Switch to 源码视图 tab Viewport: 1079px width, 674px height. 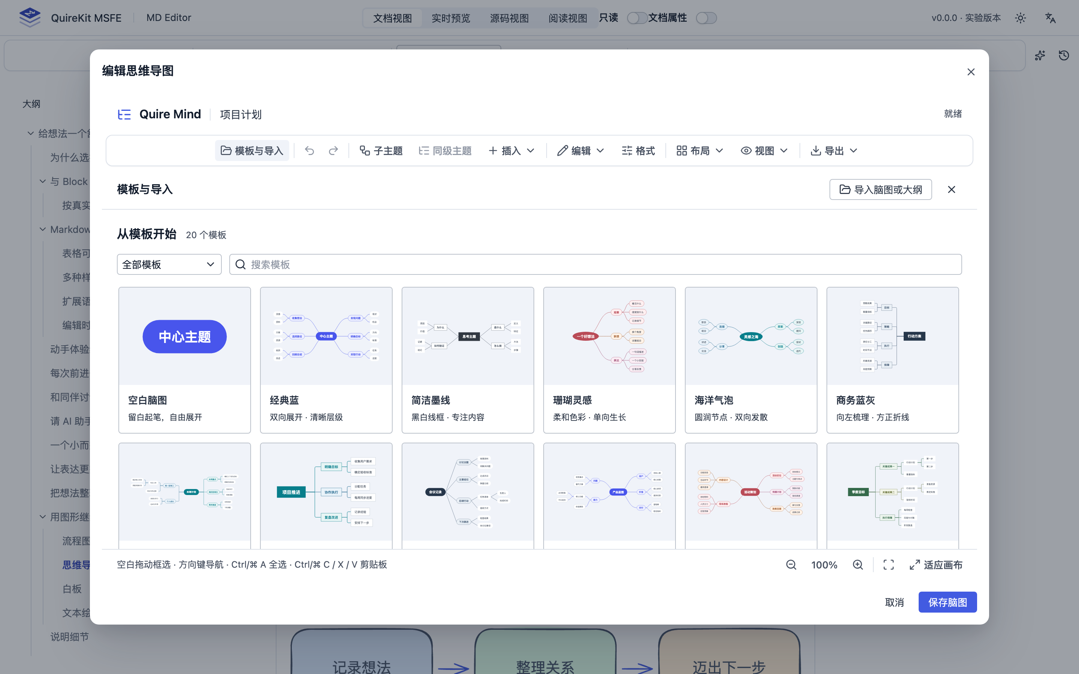(x=509, y=18)
